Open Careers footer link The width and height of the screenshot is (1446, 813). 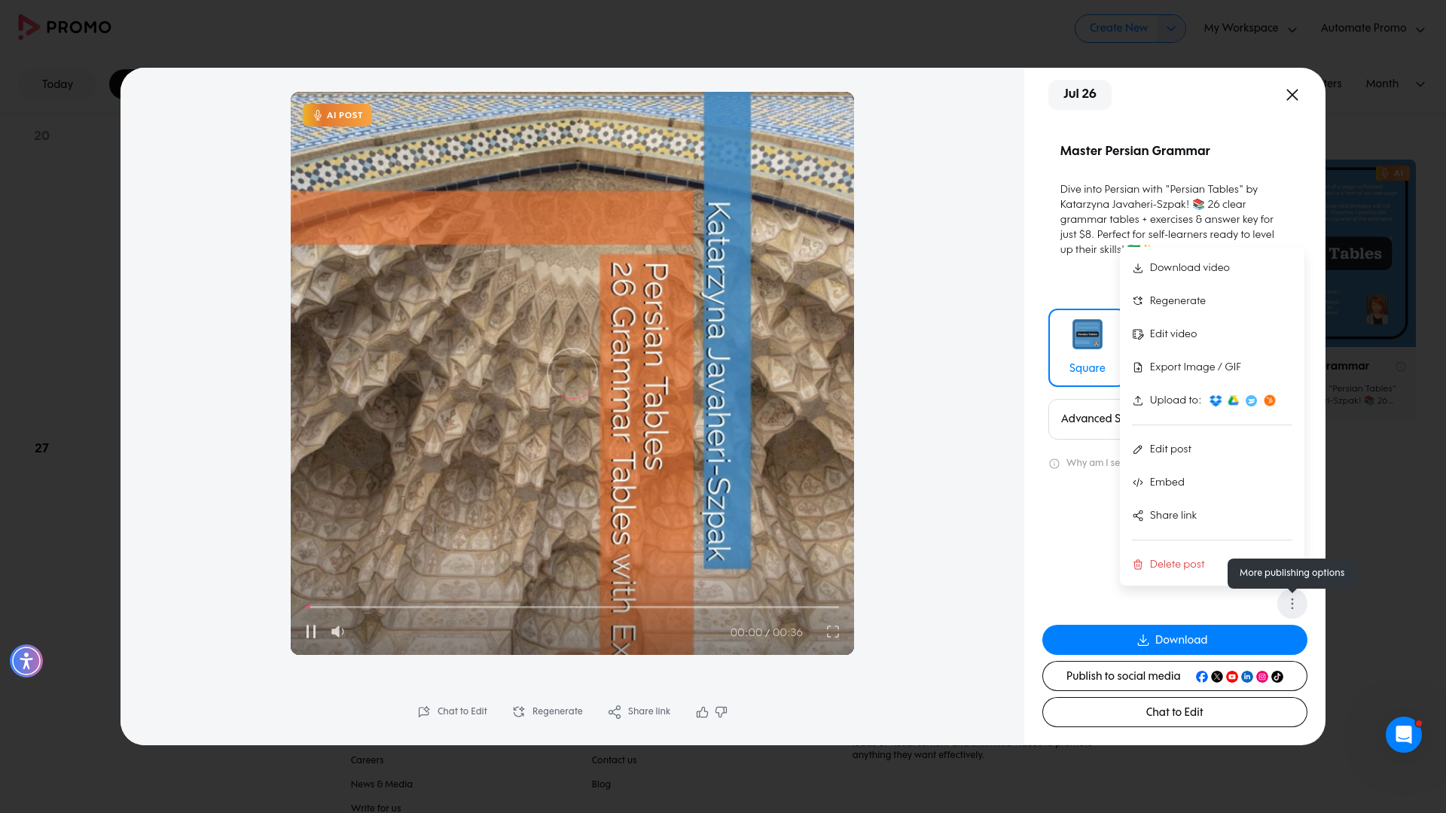[x=367, y=760]
